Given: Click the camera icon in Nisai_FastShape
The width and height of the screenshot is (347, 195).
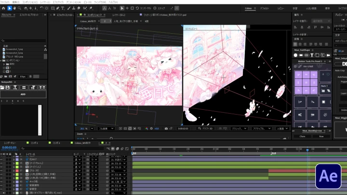Looking at the screenshot, I should (x=328, y=55).
